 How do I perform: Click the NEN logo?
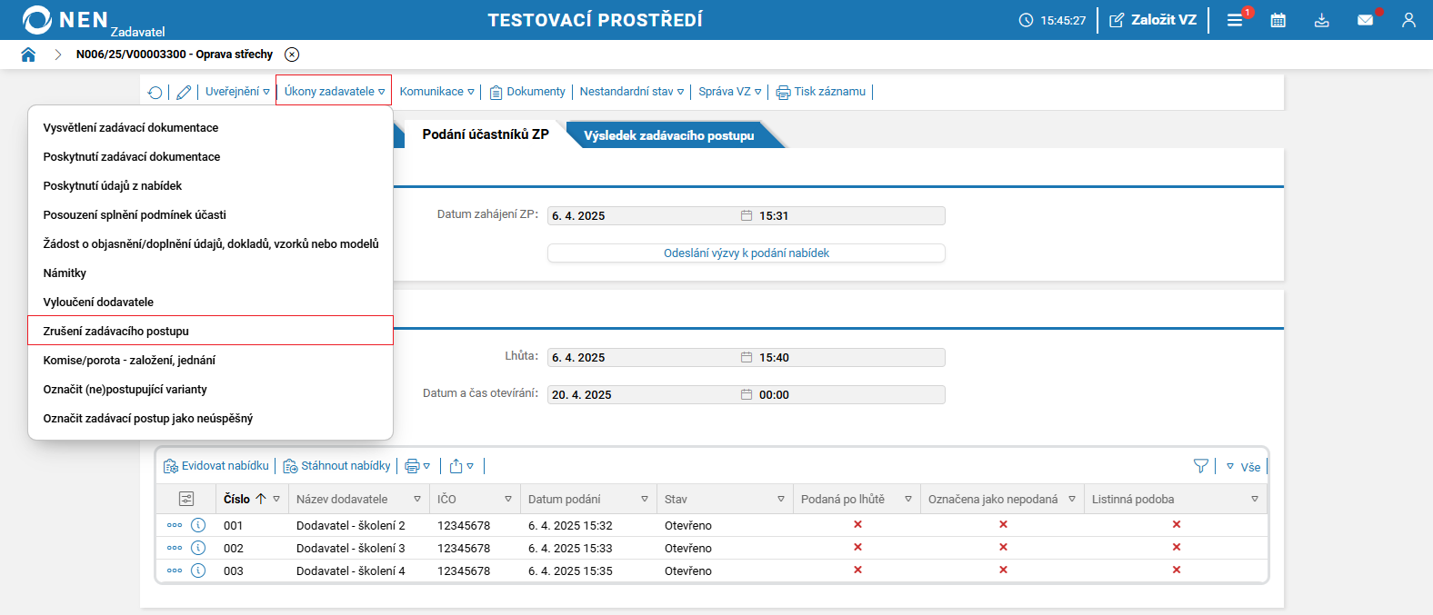click(x=65, y=20)
